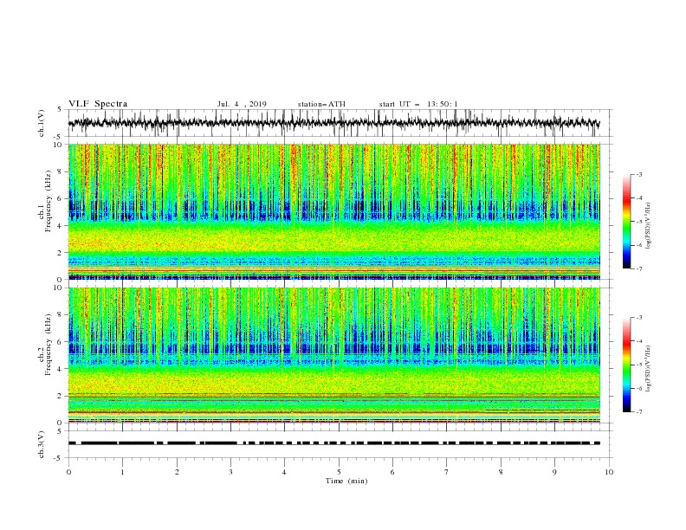The width and height of the screenshot is (686, 530).
Task: Click the "10" kHz tick of the ch.2 spectrogram
Action: point(59,288)
